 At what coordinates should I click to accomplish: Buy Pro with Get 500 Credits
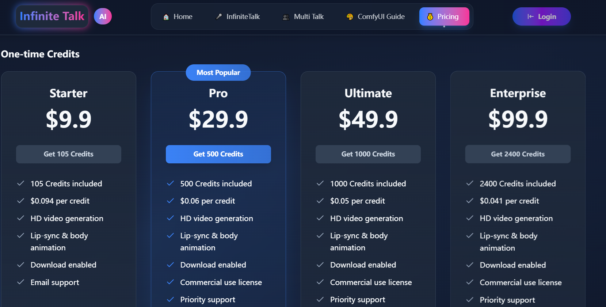[218, 154]
